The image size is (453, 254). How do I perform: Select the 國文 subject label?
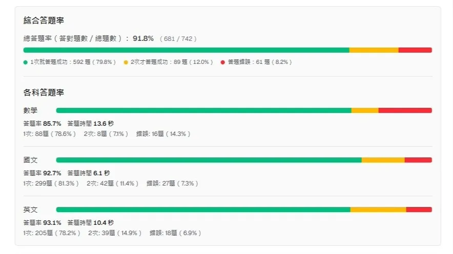pyautogui.click(x=30, y=160)
